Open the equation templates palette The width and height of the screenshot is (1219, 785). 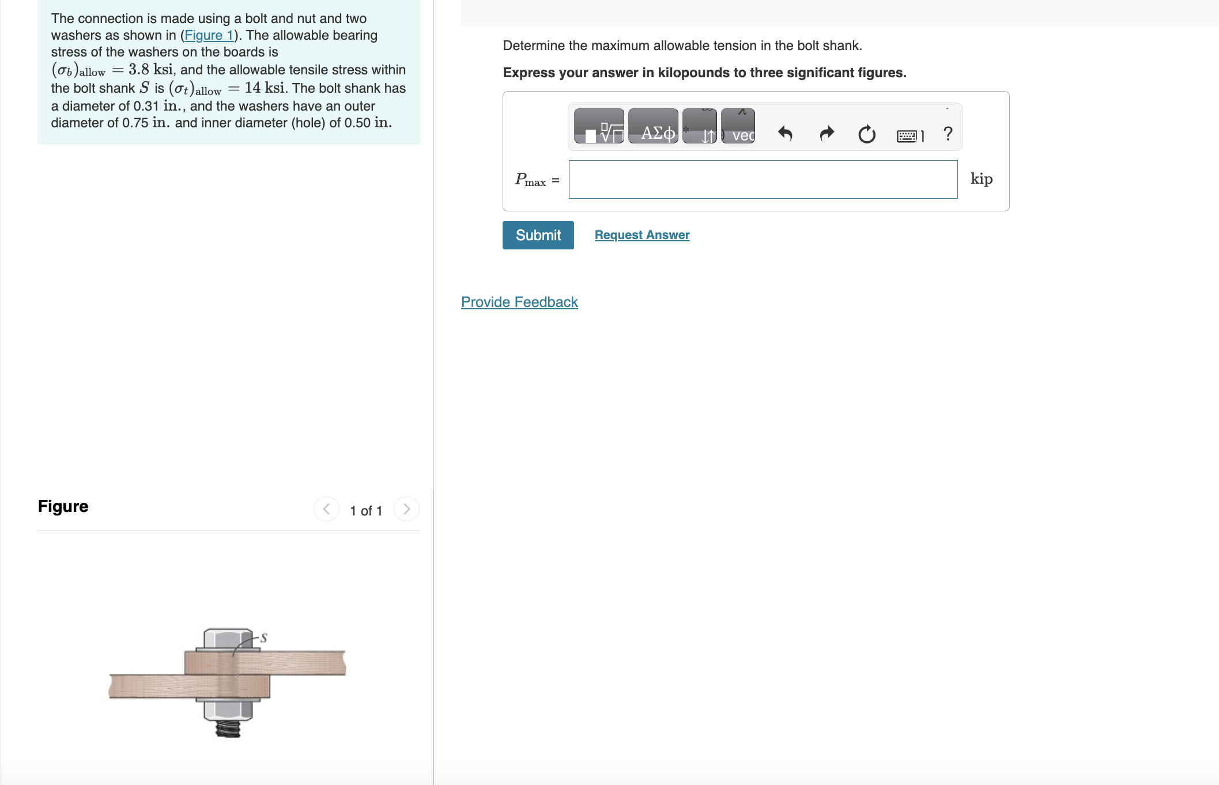(x=599, y=127)
